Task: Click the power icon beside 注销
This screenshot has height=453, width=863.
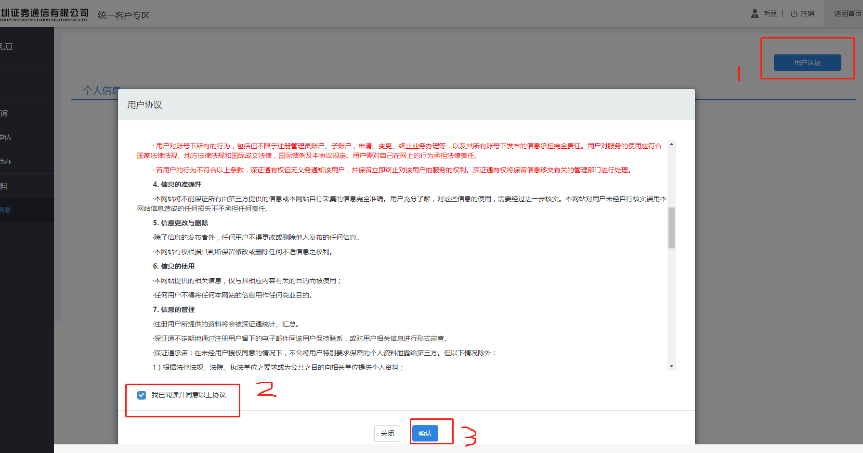Action: pyautogui.click(x=794, y=14)
